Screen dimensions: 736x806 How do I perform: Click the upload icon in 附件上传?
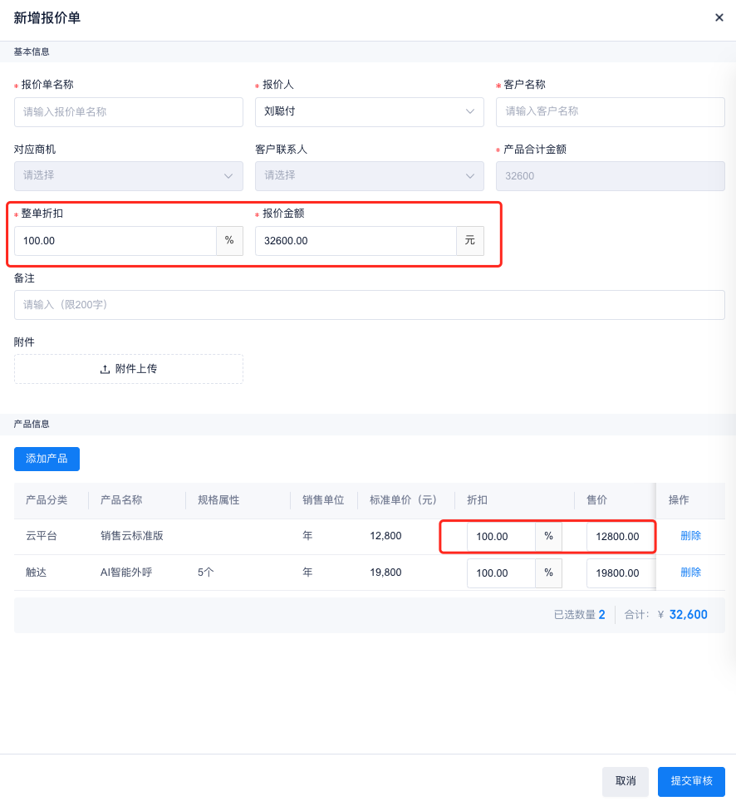(105, 369)
